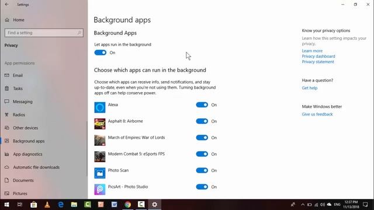Disable PicsArt - Photo Studio toggle
The width and height of the screenshot is (374, 210).
tap(202, 187)
